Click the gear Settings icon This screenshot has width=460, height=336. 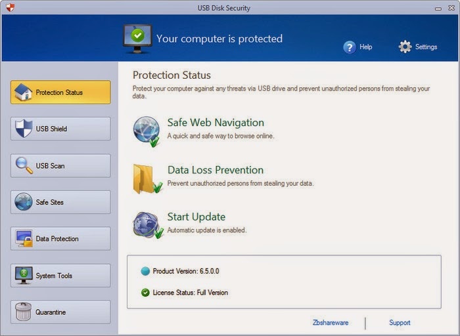point(405,47)
